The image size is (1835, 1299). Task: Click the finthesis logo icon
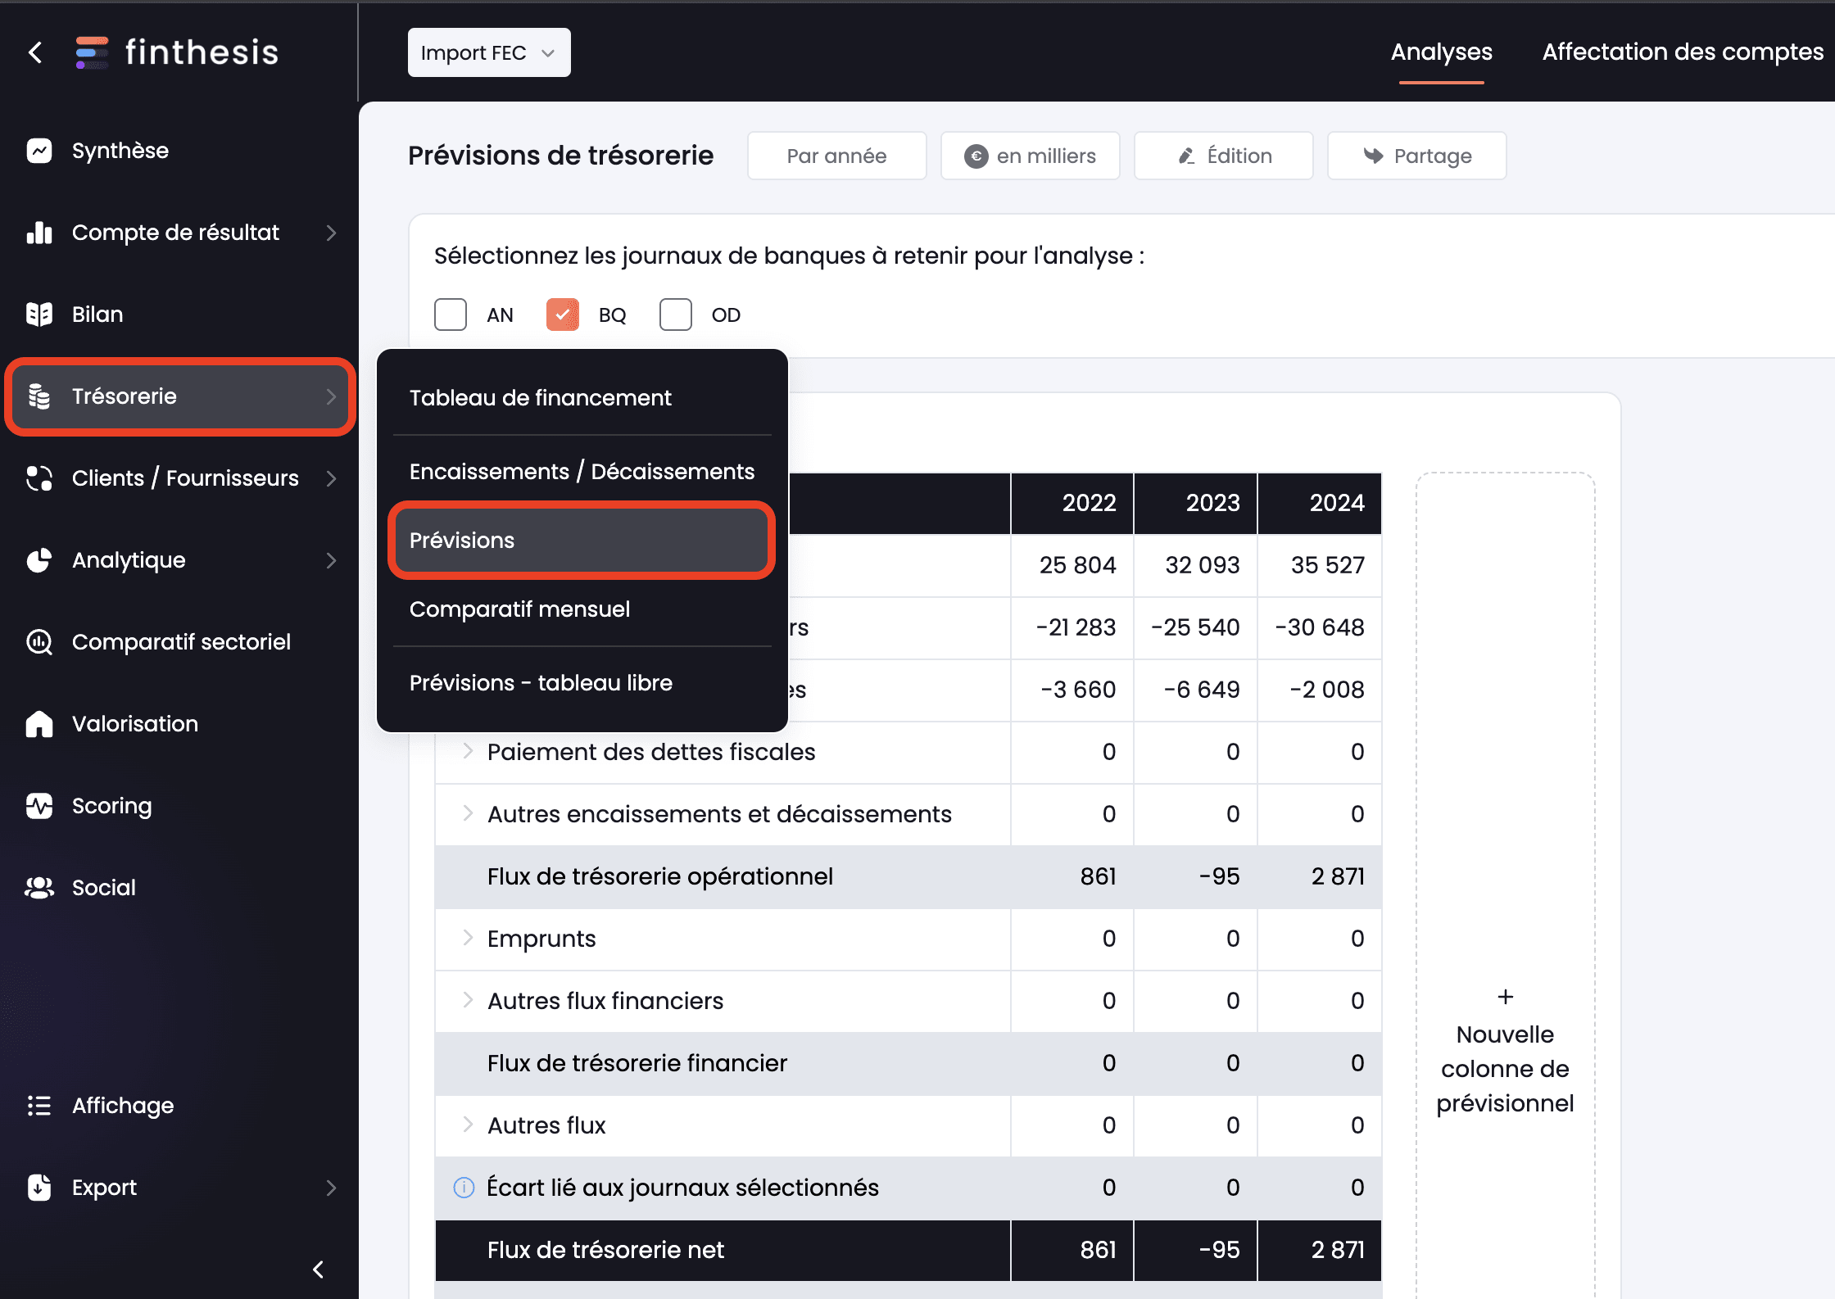[x=92, y=52]
